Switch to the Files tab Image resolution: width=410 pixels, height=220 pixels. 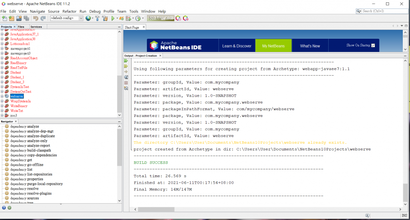(x=21, y=27)
